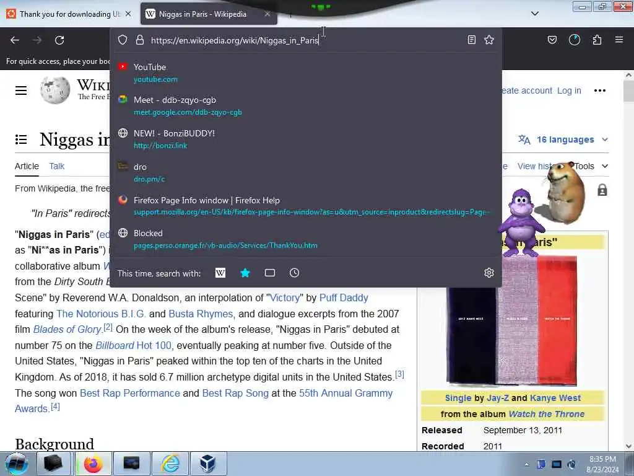Open the Article tab

(27, 166)
